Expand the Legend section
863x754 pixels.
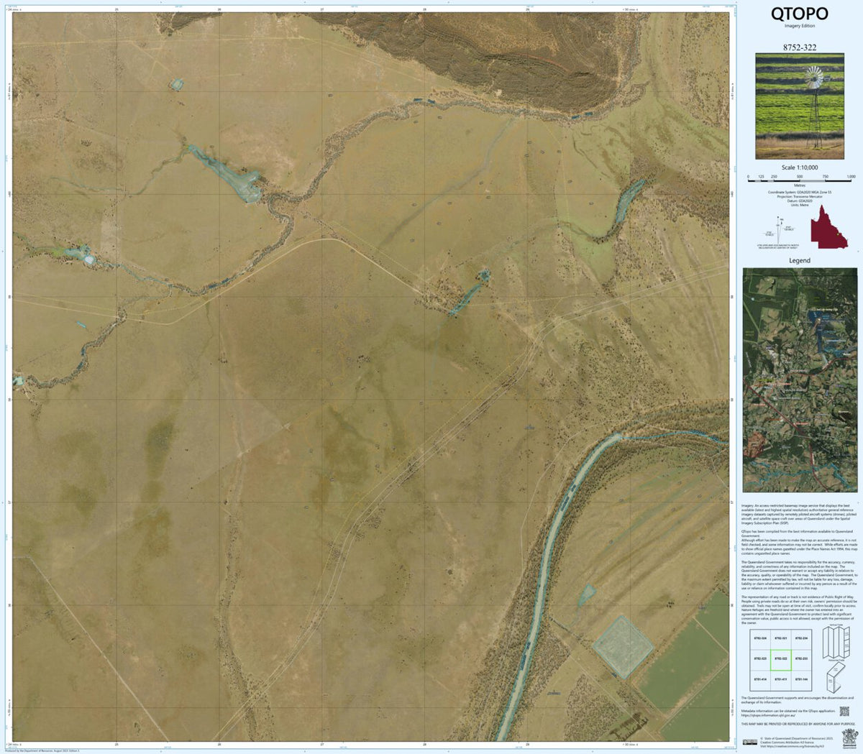(800, 259)
